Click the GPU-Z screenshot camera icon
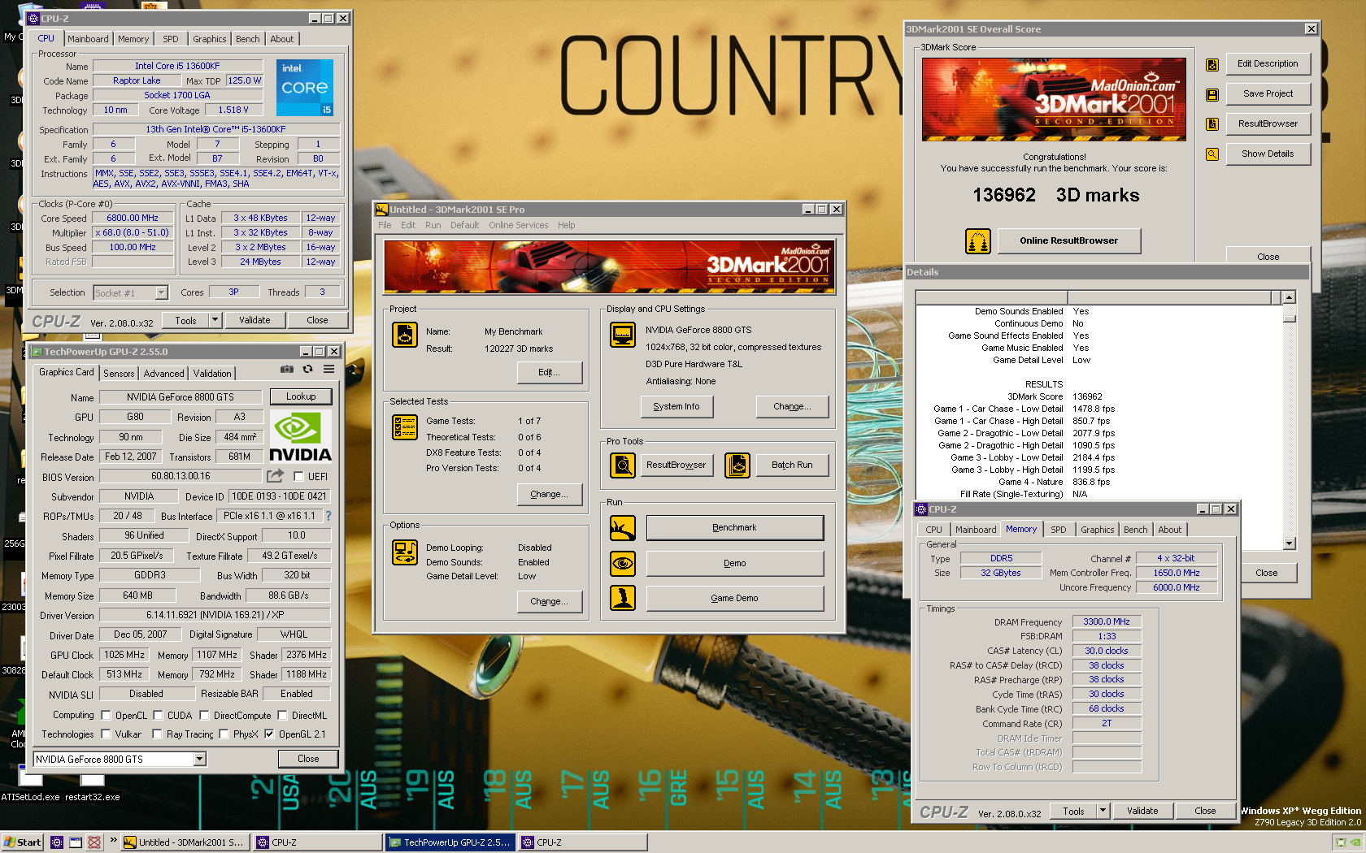This screenshot has width=1366, height=853. point(286,369)
